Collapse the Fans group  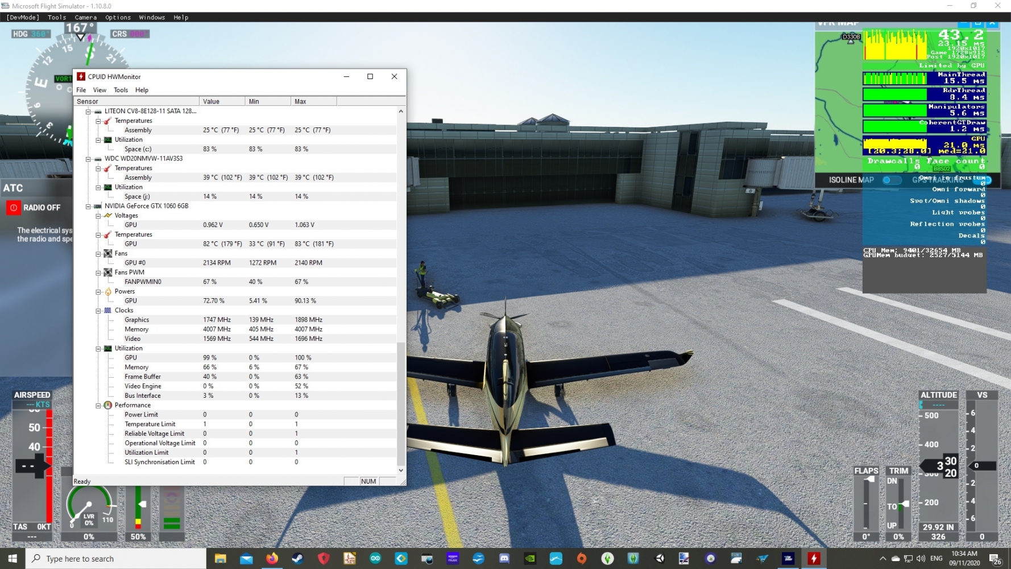point(98,254)
